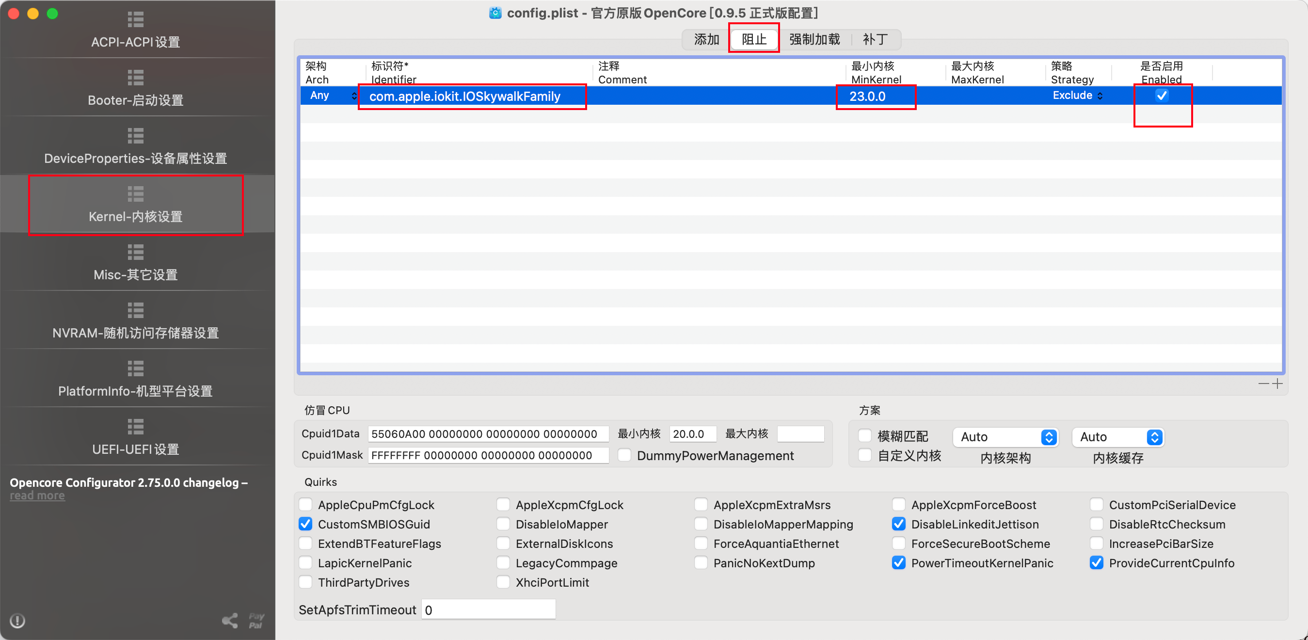Open the DeviceProperties sidebar icon
This screenshot has height=640, width=1308.
(x=136, y=136)
